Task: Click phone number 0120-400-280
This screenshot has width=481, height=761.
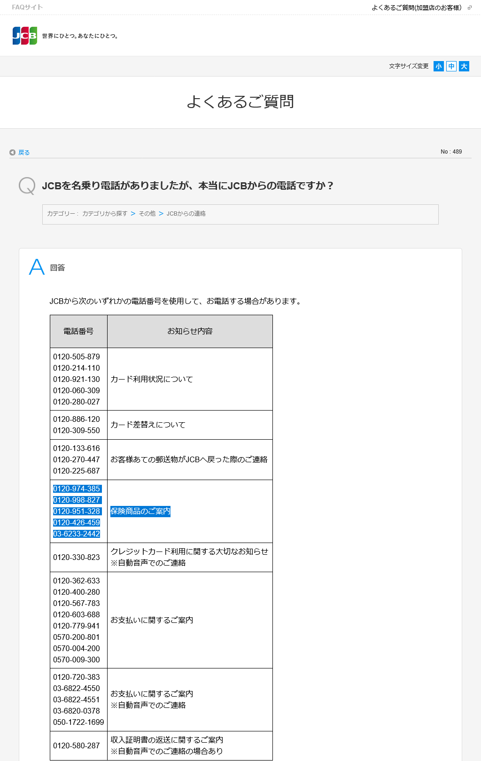Action: tap(77, 592)
